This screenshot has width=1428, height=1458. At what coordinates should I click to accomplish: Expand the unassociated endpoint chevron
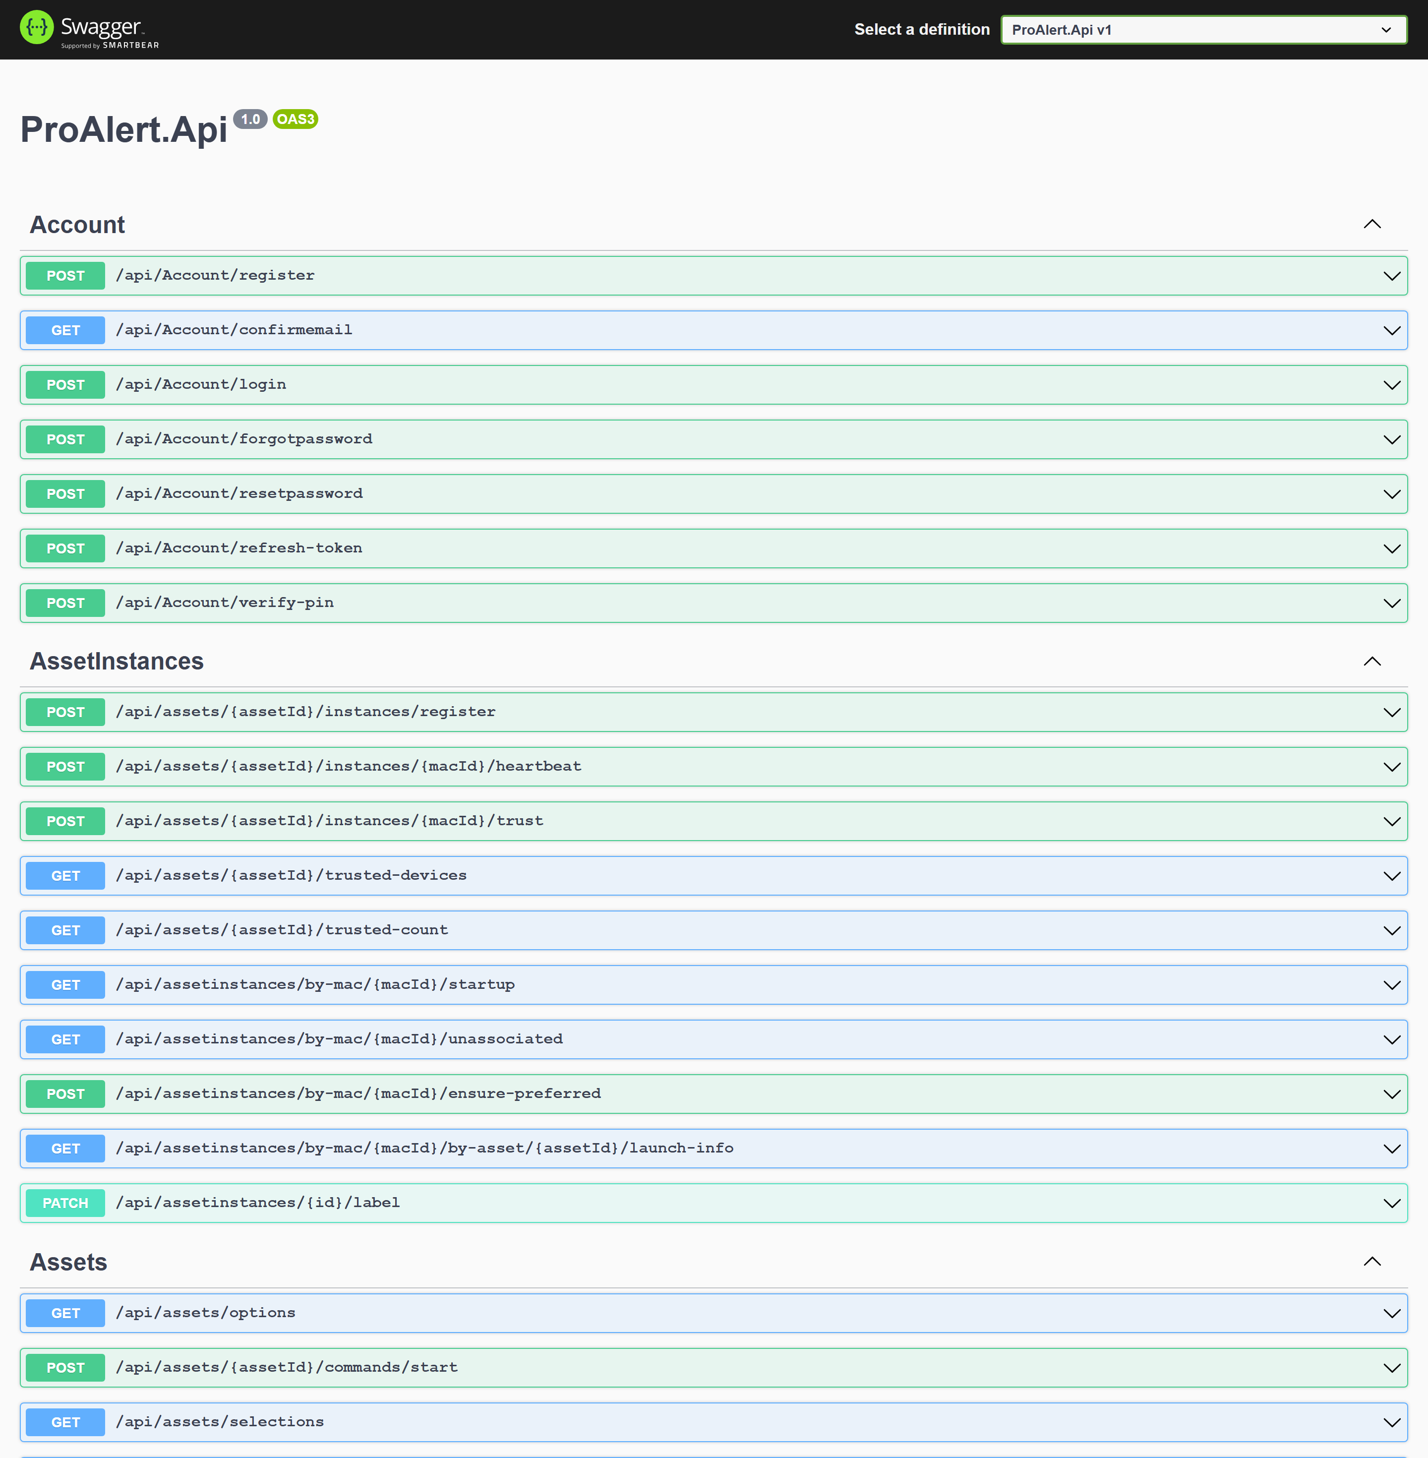pos(1392,1040)
